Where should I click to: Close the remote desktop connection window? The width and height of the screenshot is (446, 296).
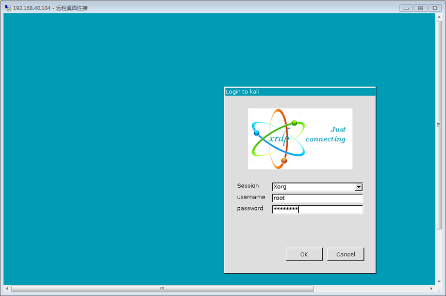[x=435, y=8]
